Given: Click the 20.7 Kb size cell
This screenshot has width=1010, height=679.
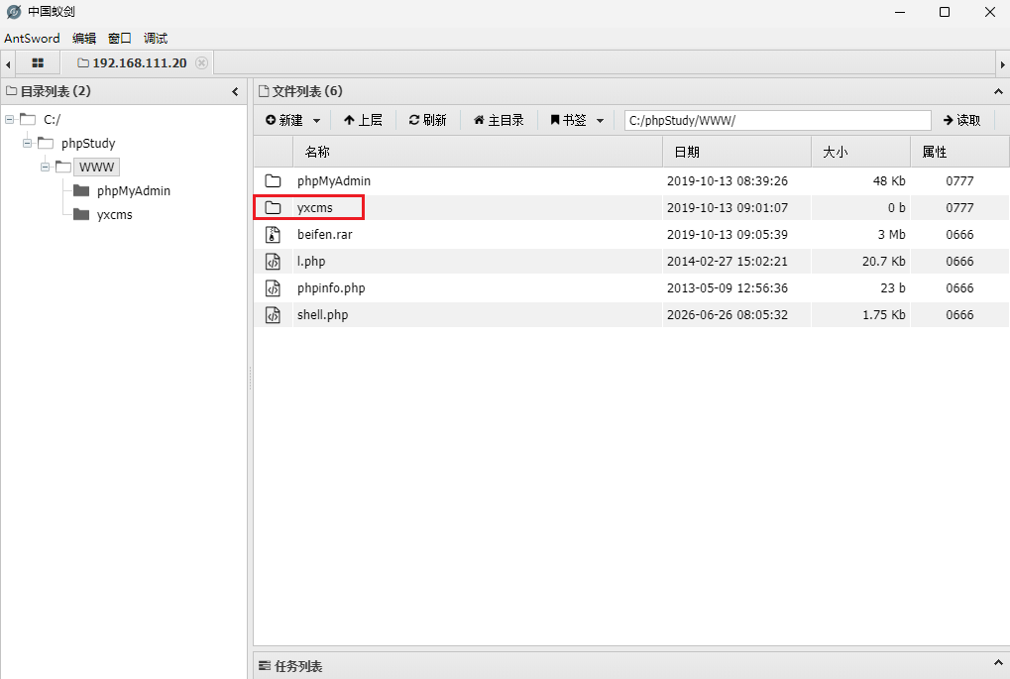Looking at the screenshot, I should point(884,262).
